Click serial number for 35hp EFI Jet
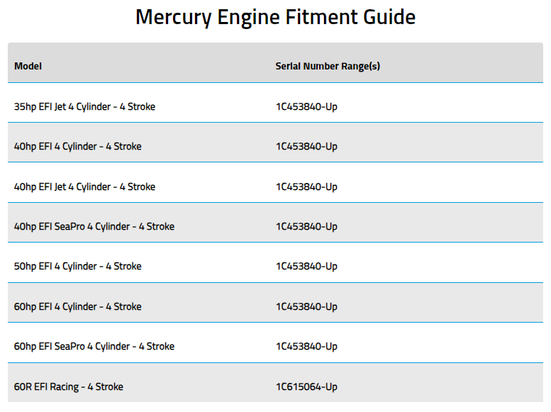 pos(306,106)
